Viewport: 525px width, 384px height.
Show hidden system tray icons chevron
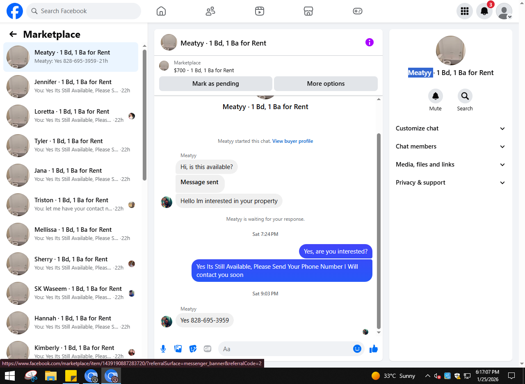tap(428, 376)
